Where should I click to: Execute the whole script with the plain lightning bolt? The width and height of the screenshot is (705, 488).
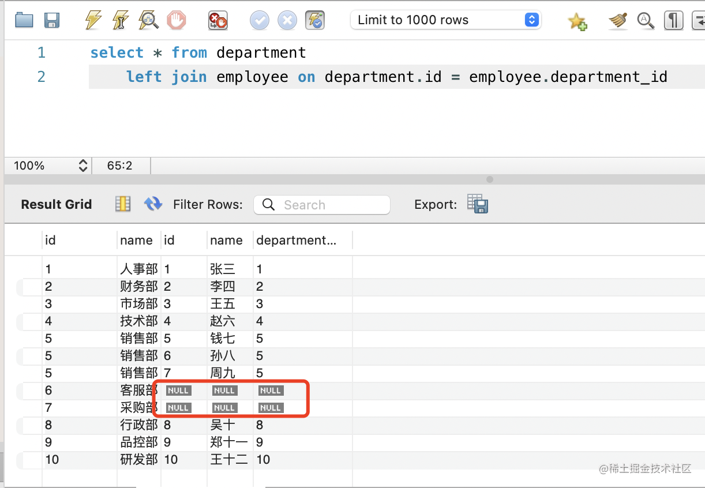tap(93, 20)
